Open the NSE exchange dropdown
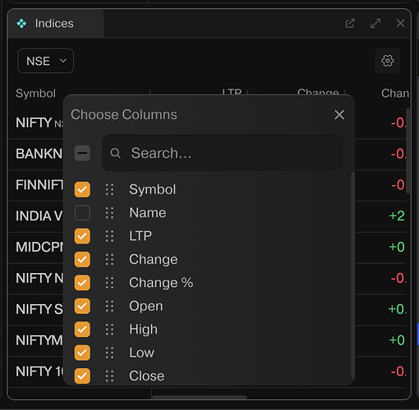 click(46, 61)
